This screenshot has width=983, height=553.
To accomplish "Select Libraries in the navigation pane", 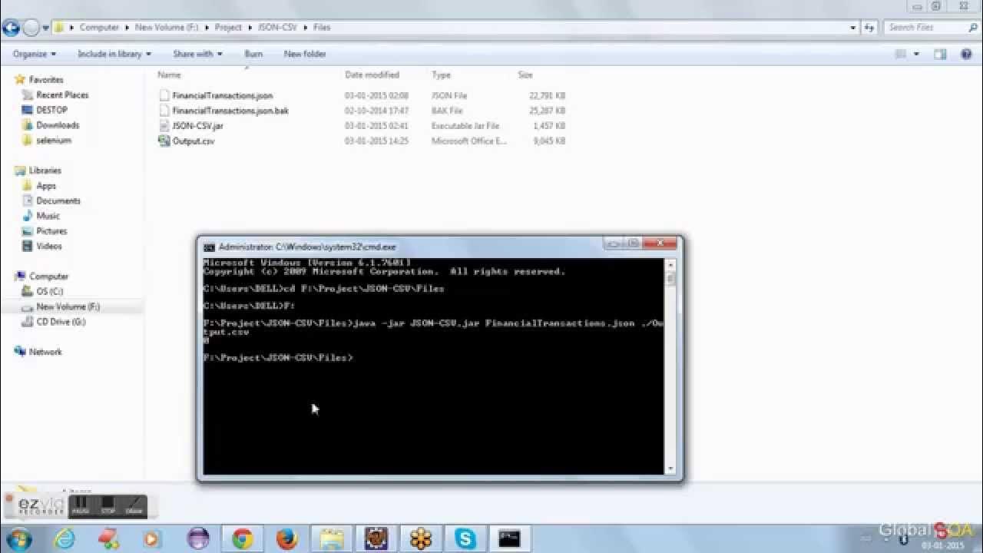I will (x=45, y=171).
